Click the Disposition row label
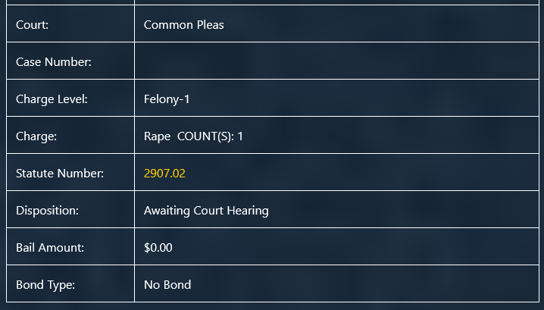 click(x=47, y=211)
